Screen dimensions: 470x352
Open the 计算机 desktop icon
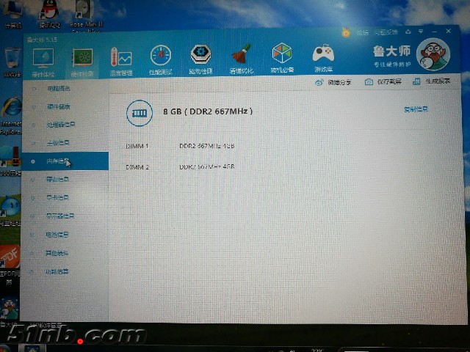12,15
